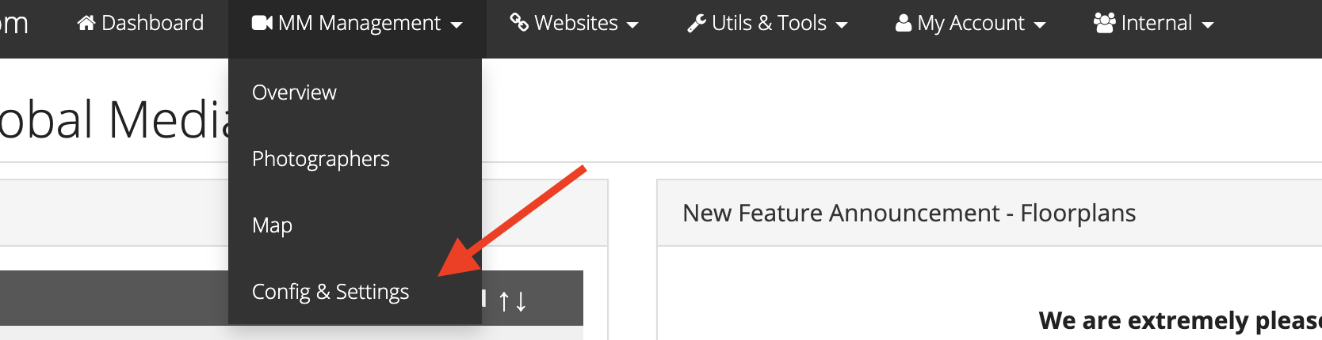The height and width of the screenshot is (340, 1322).
Task: Expand the Websites dropdown caret
Action: [632, 25]
